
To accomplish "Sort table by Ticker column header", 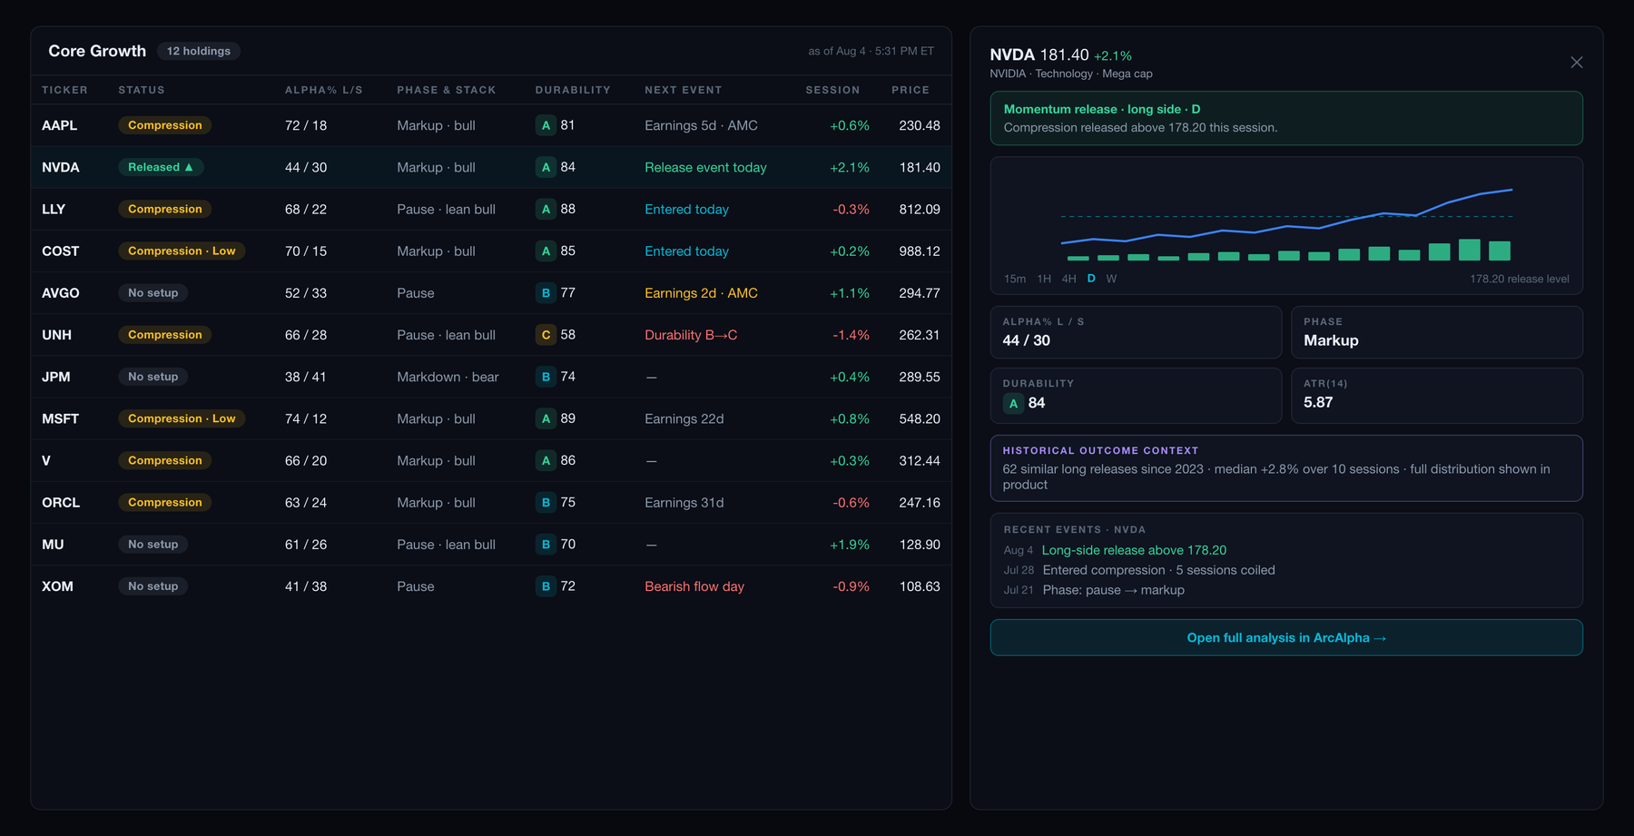I will (64, 90).
